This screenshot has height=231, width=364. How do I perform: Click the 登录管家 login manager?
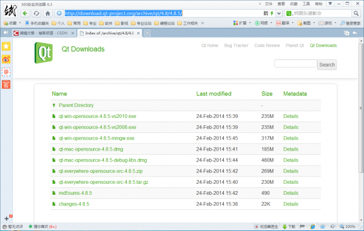350,23
